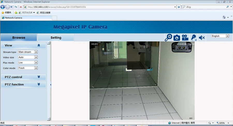Toggle the microphone talk icon

click(x=194, y=38)
